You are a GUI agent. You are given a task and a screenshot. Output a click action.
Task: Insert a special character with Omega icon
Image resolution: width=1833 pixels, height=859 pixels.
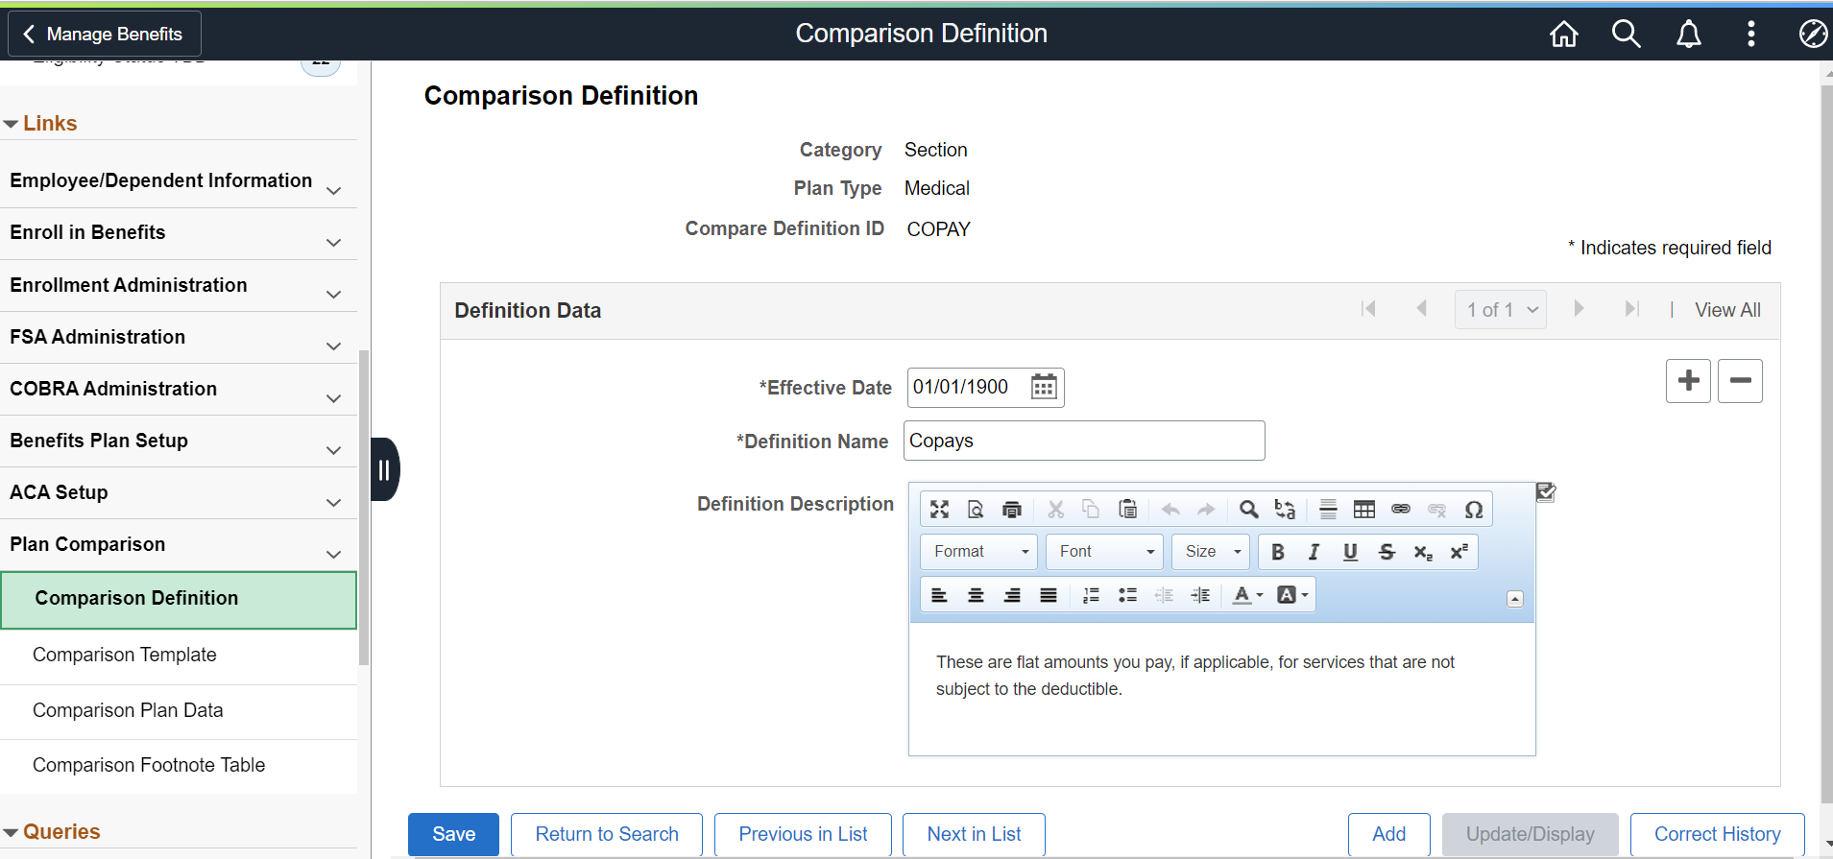coord(1473,510)
